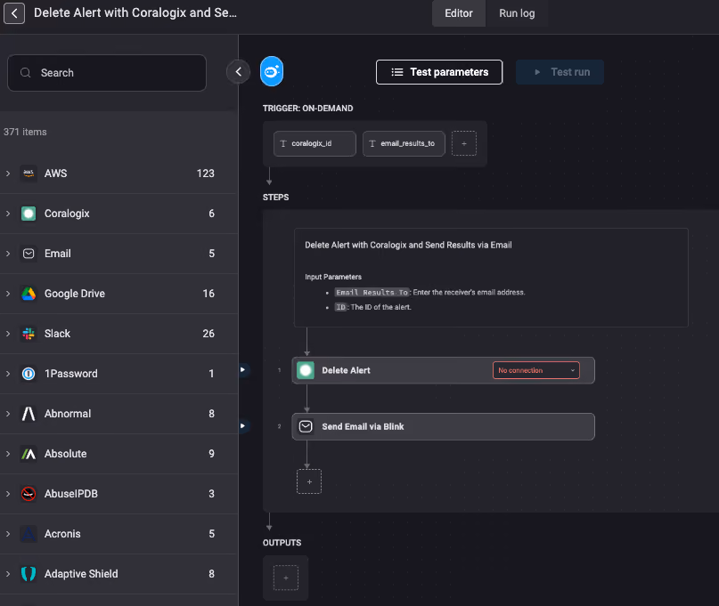The width and height of the screenshot is (719, 606).
Task: Click the Google Drive row count 16
Action: coord(208,294)
